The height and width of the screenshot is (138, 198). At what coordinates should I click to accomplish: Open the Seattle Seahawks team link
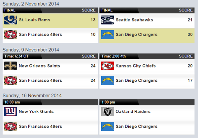pos(135,20)
